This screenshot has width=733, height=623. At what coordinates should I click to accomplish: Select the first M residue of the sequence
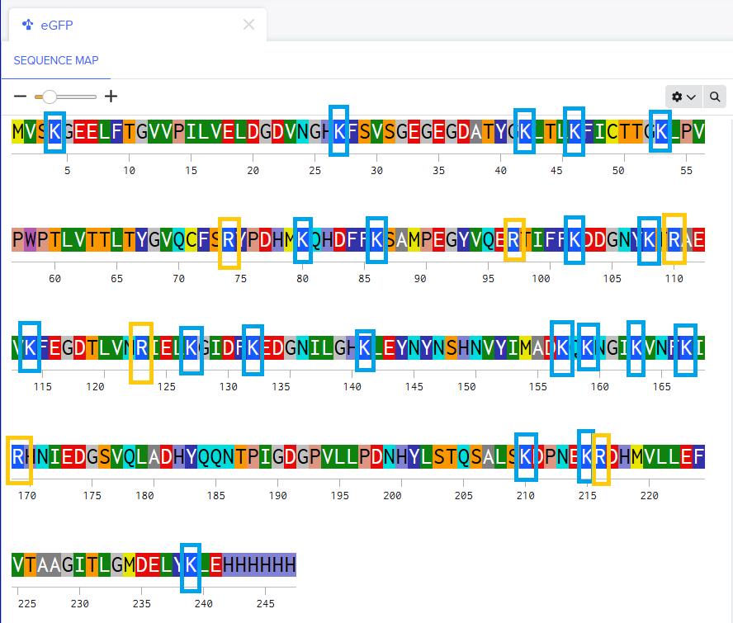(18, 132)
